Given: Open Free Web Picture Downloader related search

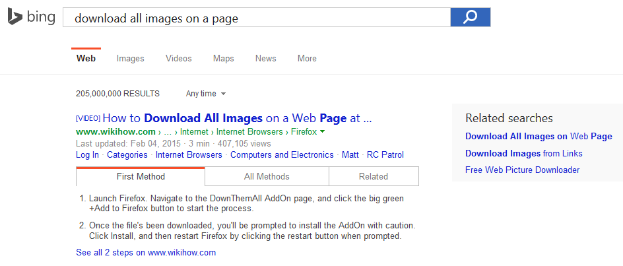Looking at the screenshot, I should [x=522, y=170].
